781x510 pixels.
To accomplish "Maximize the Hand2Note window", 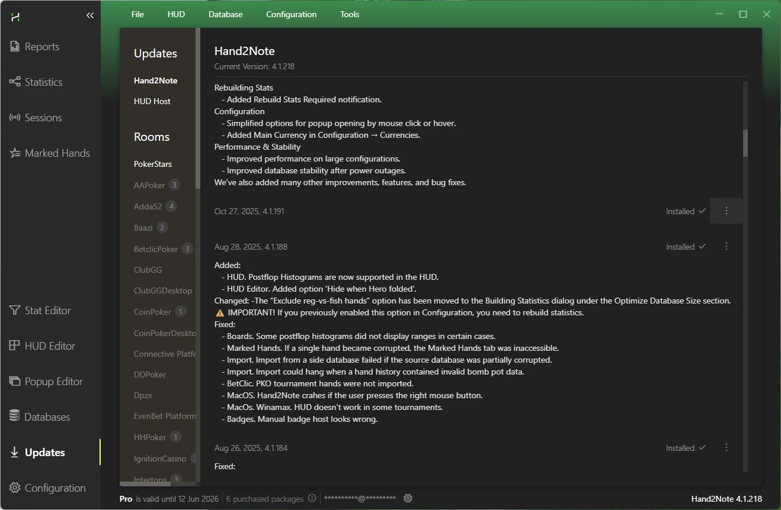I will point(743,14).
